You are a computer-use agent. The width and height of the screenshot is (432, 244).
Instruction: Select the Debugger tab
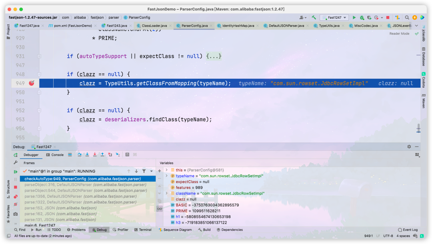(31, 155)
